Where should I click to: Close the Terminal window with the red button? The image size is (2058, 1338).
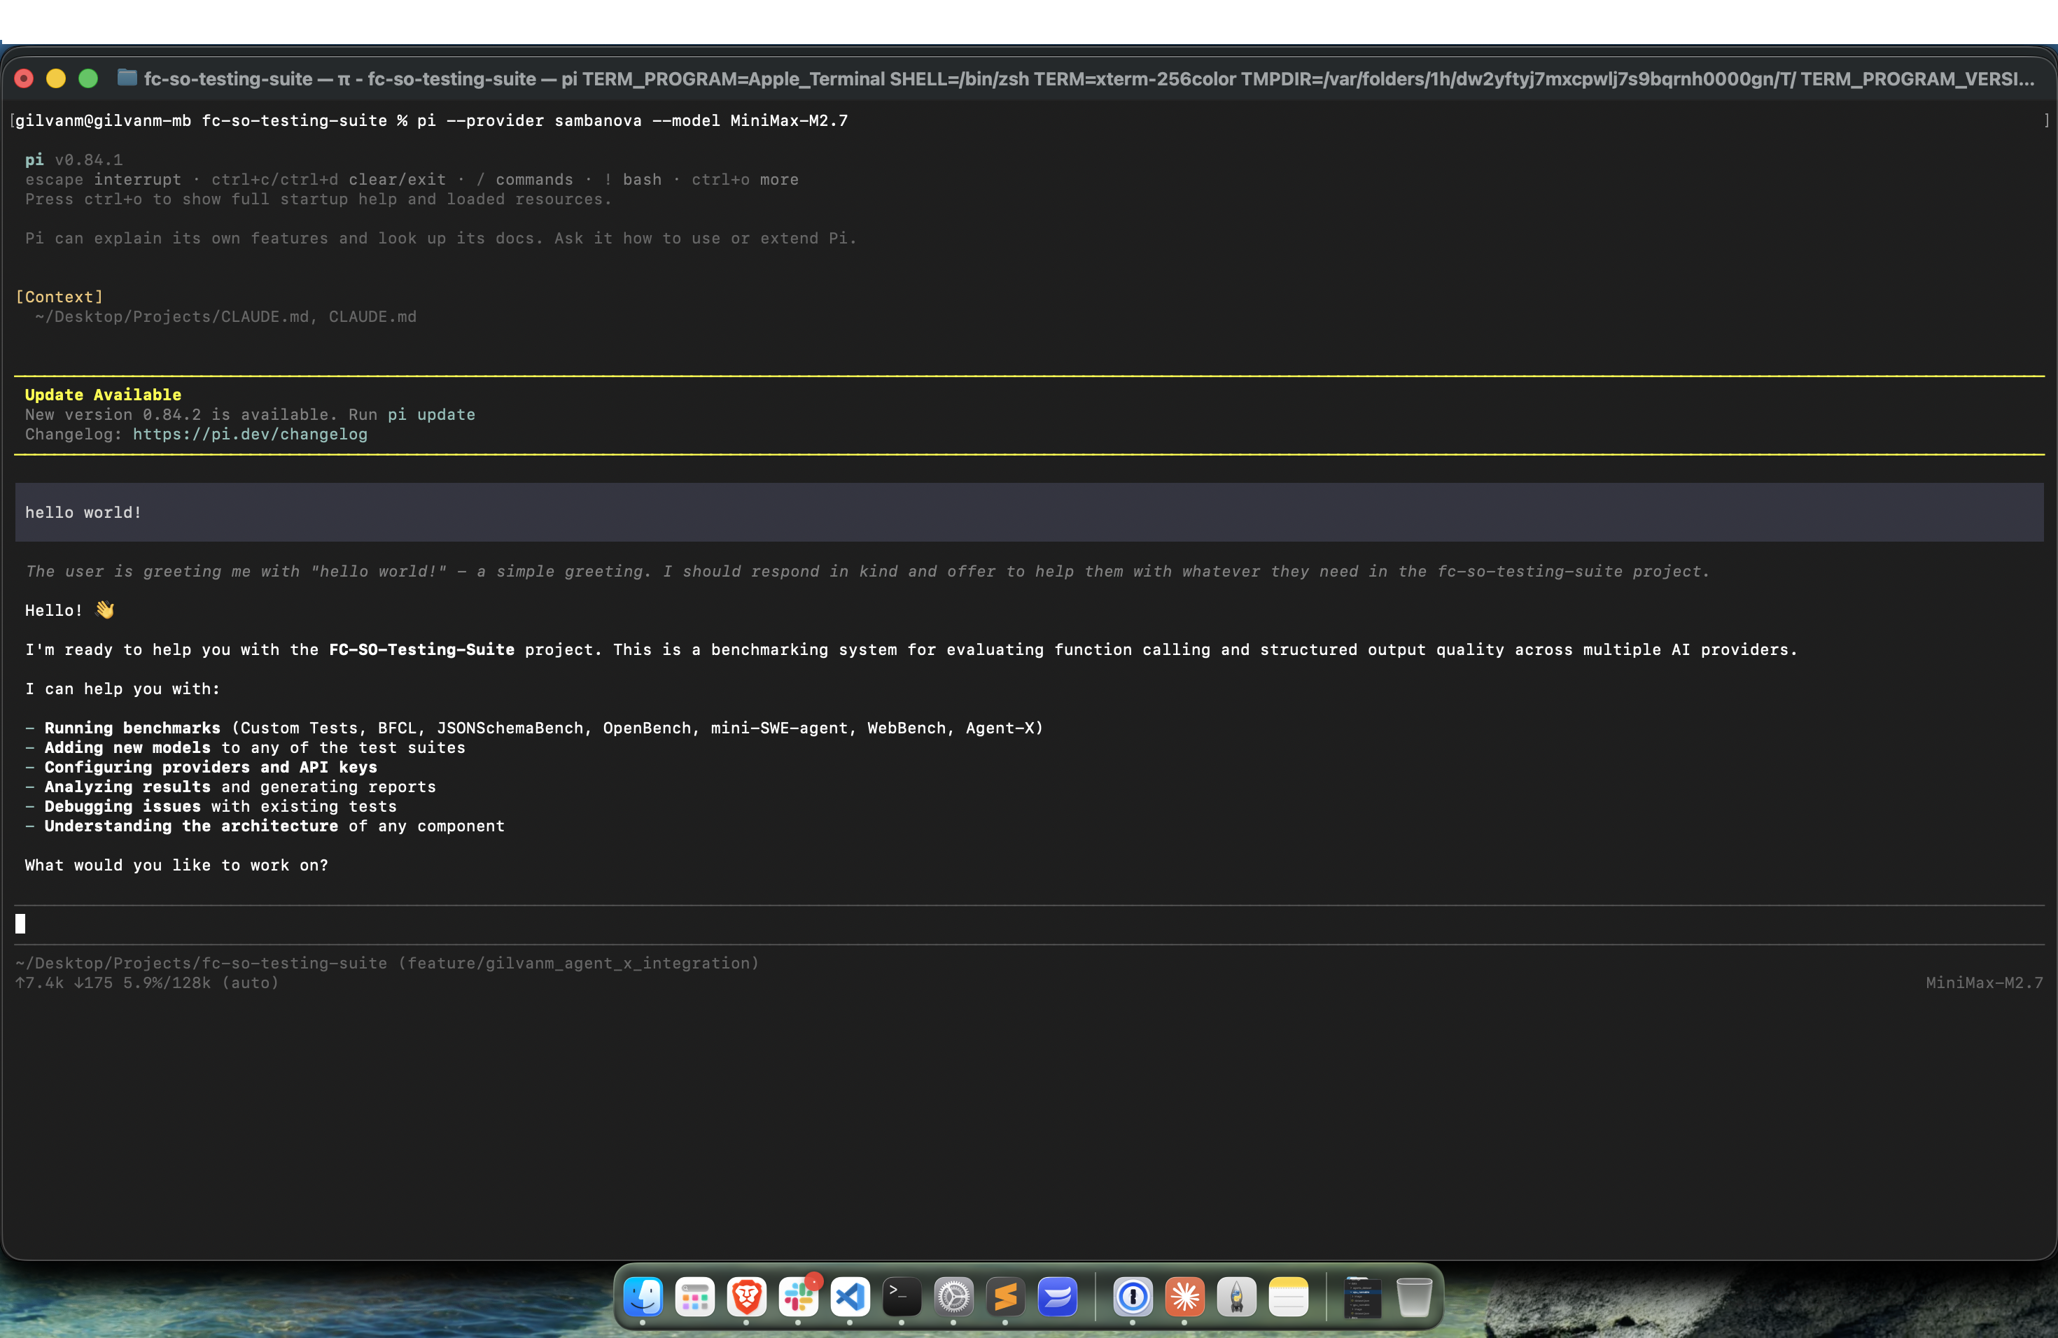[24, 78]
